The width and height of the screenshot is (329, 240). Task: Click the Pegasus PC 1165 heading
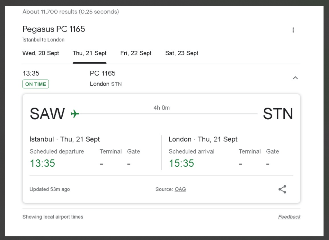click(54, 29)
